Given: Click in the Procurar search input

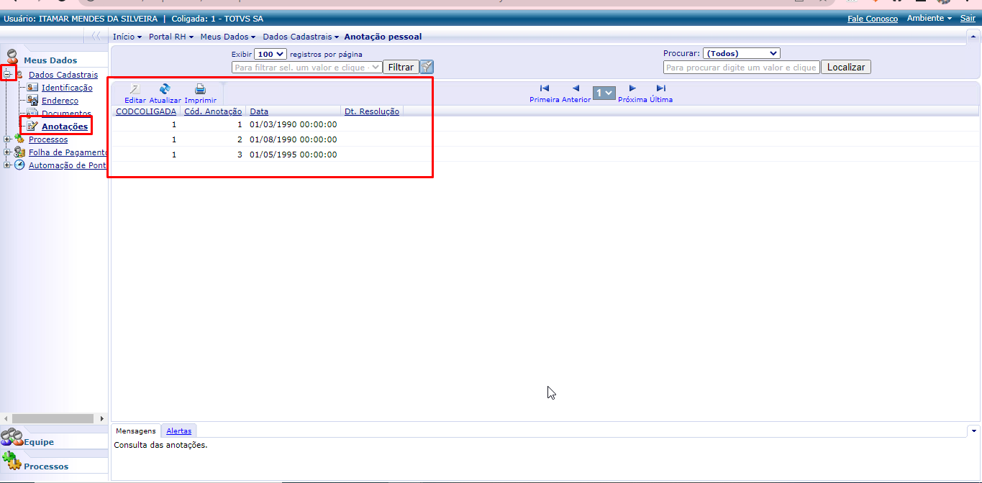Looking at the screenshot, I should [741, 67].
